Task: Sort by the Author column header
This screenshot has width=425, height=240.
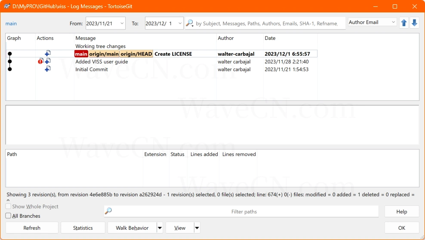Action: pyautogui.click(x=240, y=38)
